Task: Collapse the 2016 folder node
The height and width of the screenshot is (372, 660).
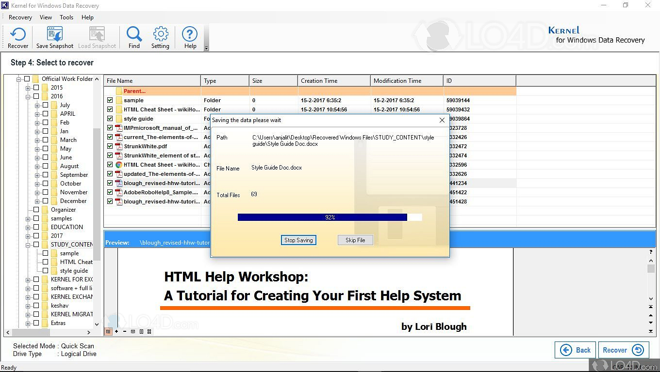Action: point(28,96)
